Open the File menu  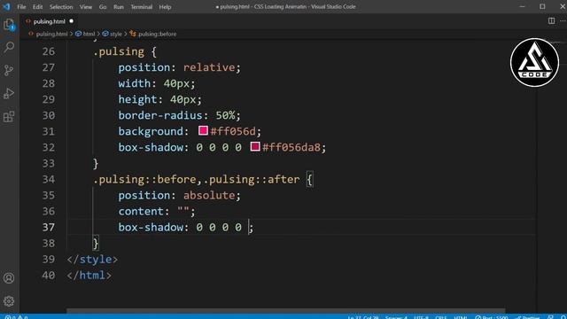click(x=21, y=6)
